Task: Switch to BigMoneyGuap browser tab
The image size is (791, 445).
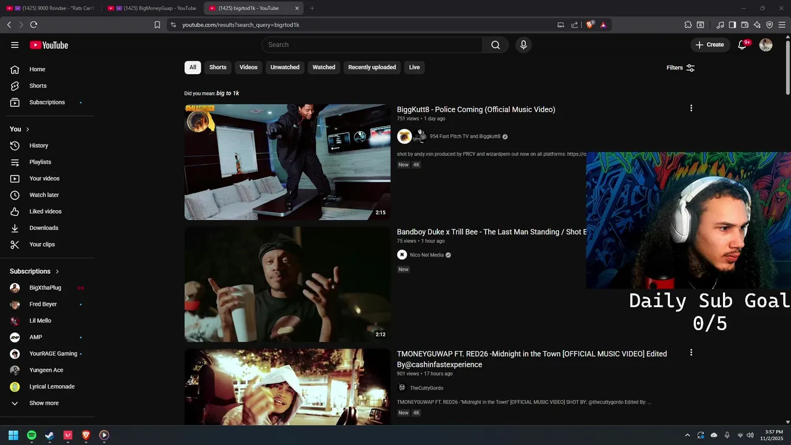Action: [x=151, y=8]
